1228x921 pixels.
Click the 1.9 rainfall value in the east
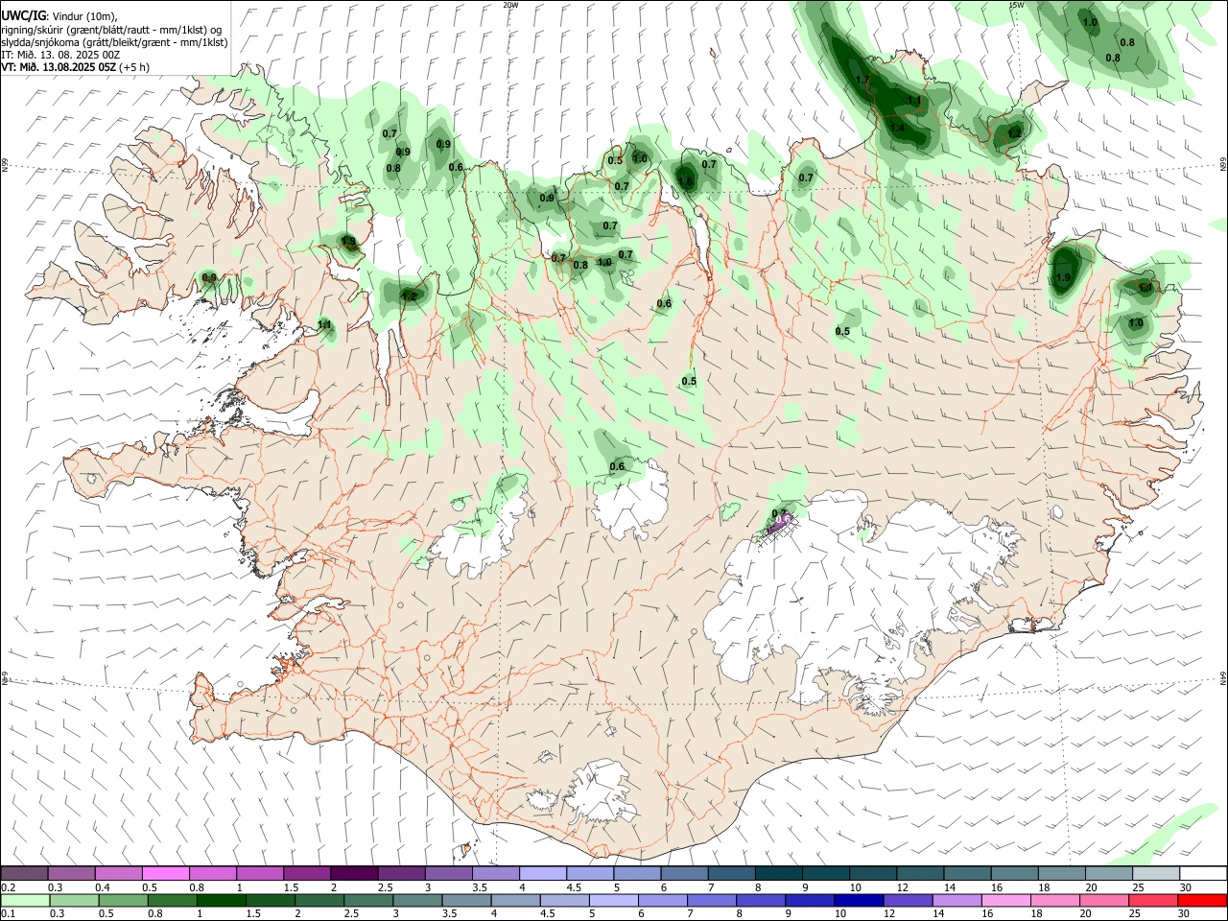[x=1062, y=278]
